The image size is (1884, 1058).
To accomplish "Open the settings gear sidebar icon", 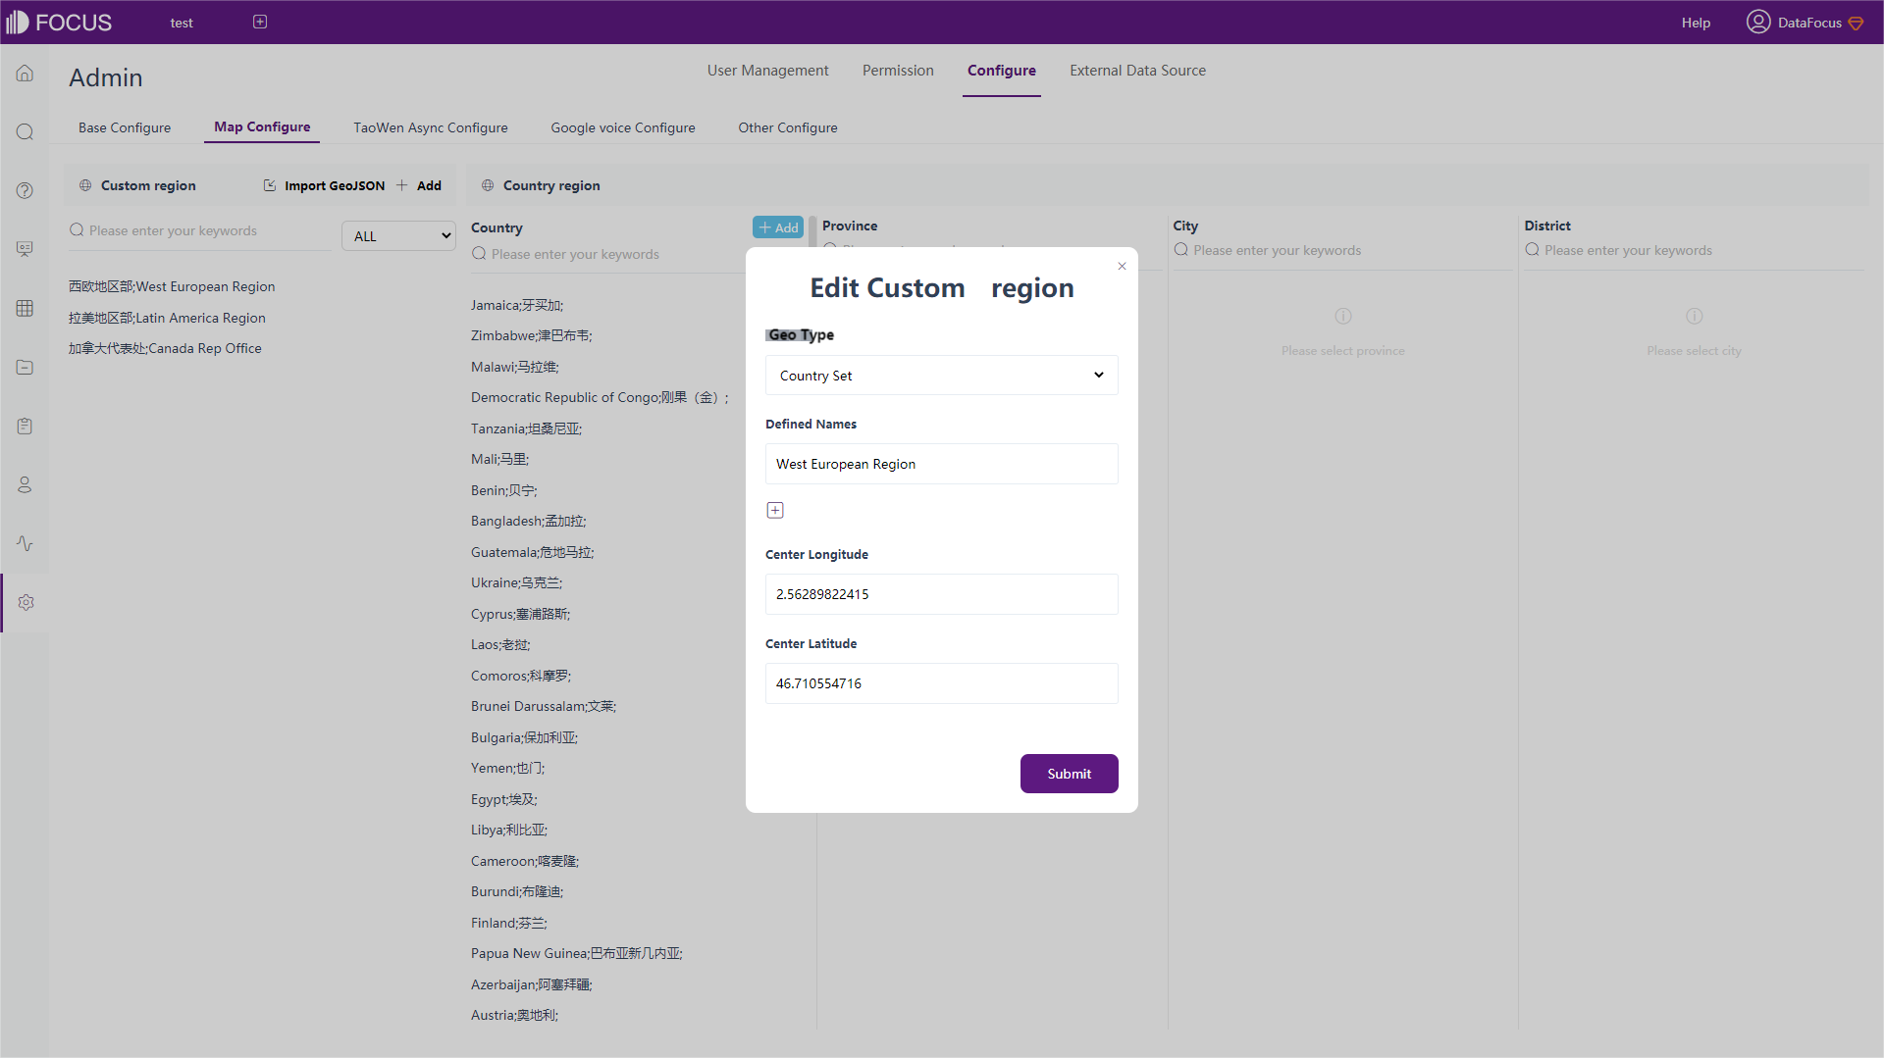I will tap(26, 602).
